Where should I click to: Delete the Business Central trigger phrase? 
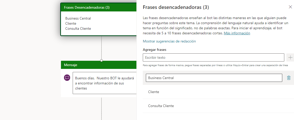(289, 78)
